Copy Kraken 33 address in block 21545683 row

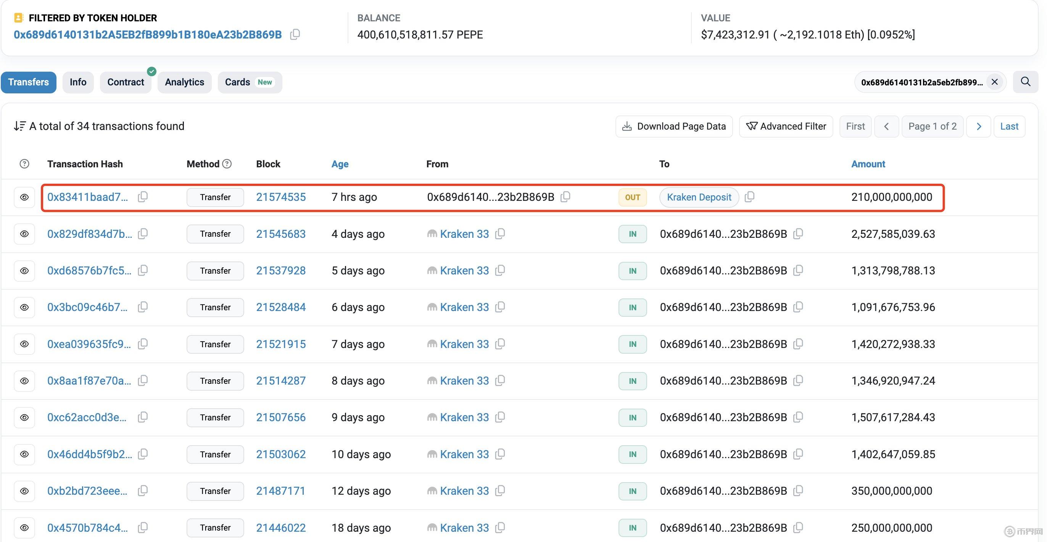(500, 234)
